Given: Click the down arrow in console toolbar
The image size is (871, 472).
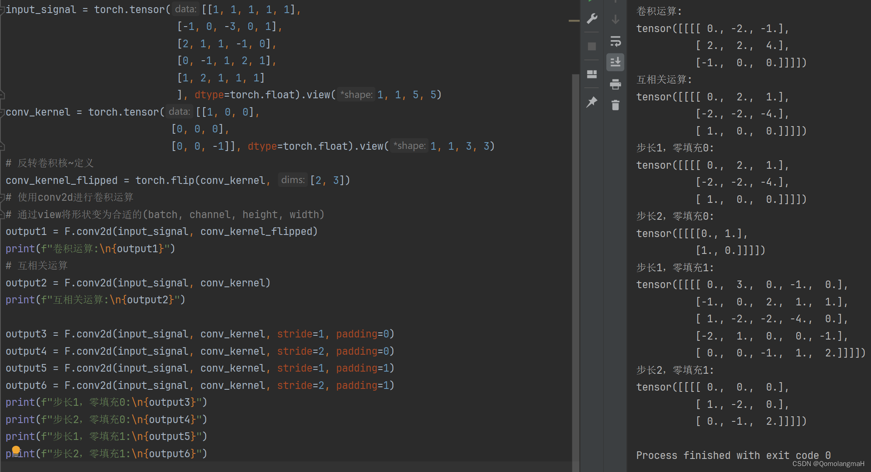Looking at the screenshot, I should tap(616, 19).
